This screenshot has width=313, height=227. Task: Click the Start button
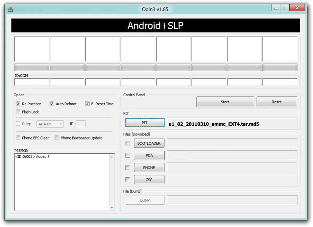coord(225,102)
